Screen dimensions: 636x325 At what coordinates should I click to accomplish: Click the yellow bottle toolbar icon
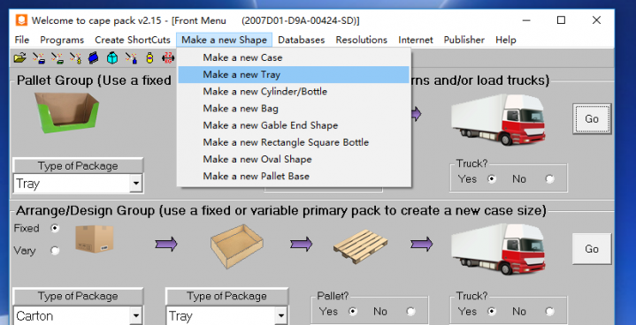click(x=149, y=58)
